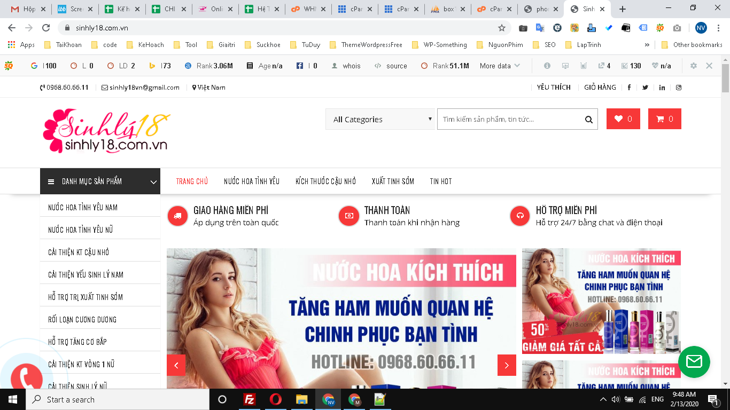This screenshot has height=410, width=730.
Task: Expand SEOquake More data dropdown
Action: click(500, 66)
